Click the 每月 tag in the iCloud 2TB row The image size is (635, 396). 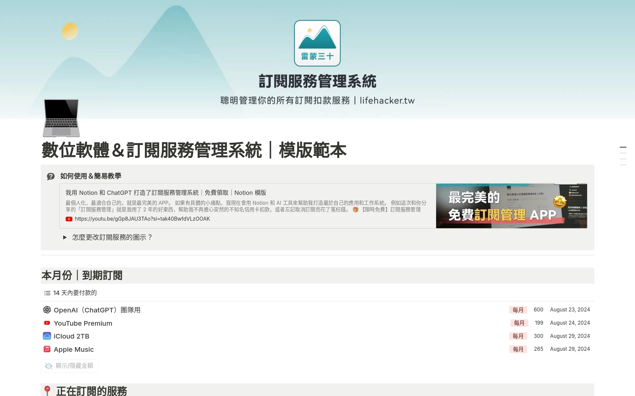[x=518, y=336]
